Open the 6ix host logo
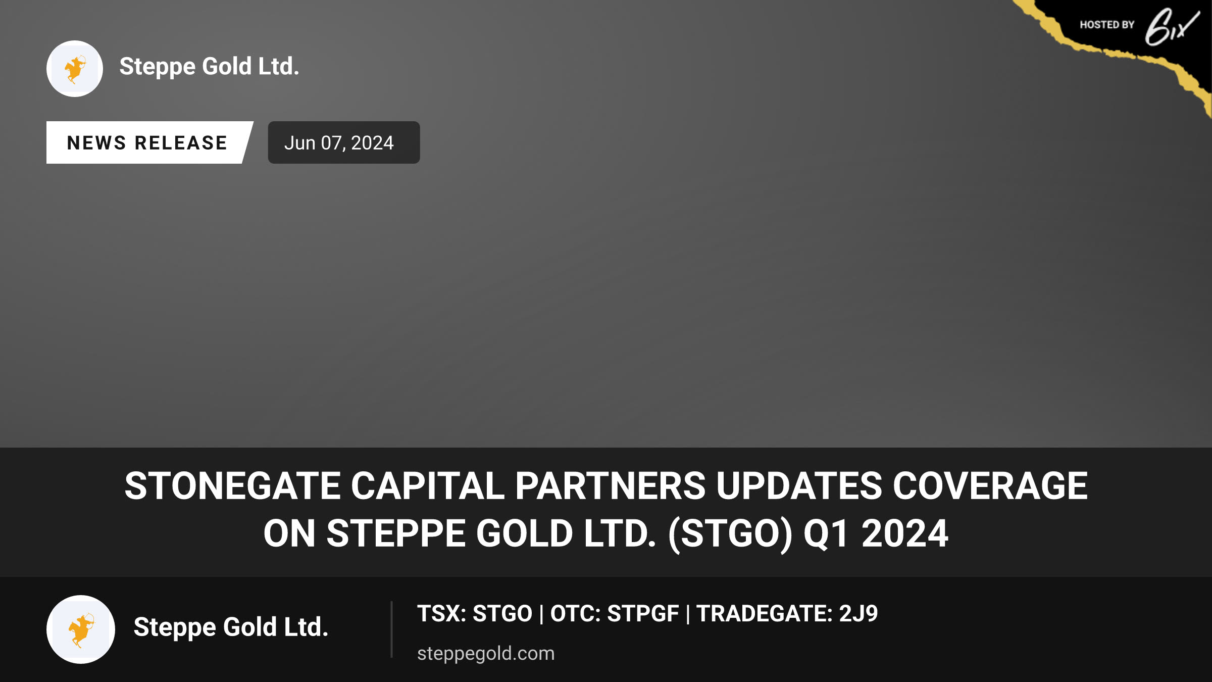This screenshot has width=1212, height=682. pos(1172,27)
